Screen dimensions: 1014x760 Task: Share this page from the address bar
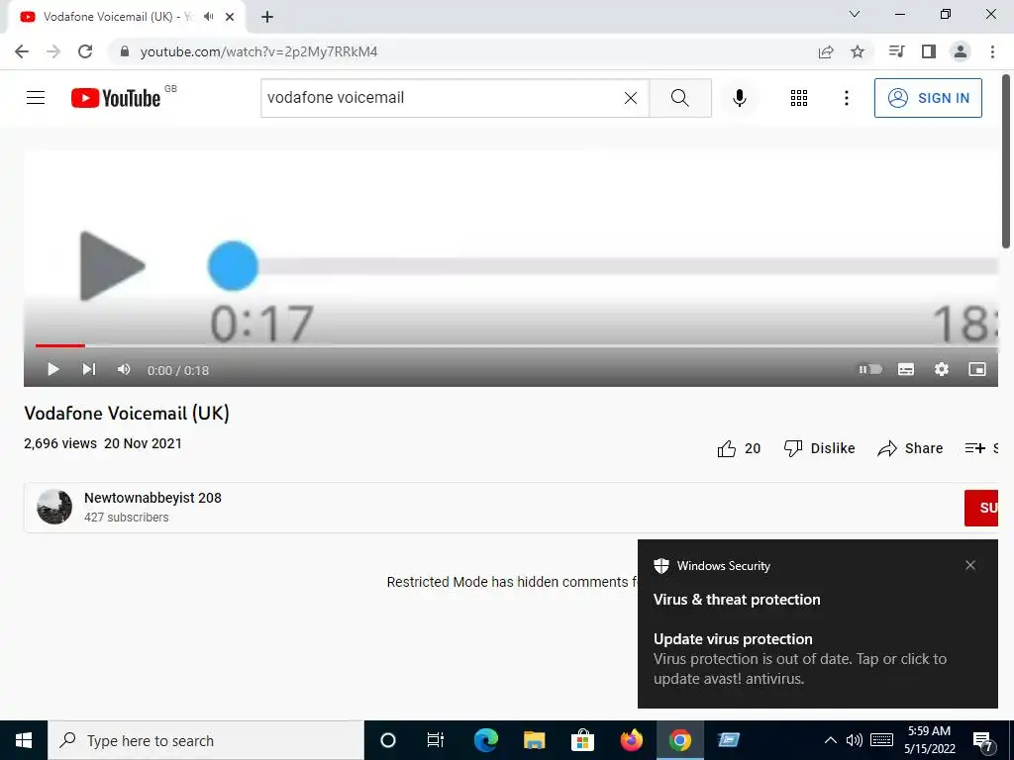[x=826, y=51]
